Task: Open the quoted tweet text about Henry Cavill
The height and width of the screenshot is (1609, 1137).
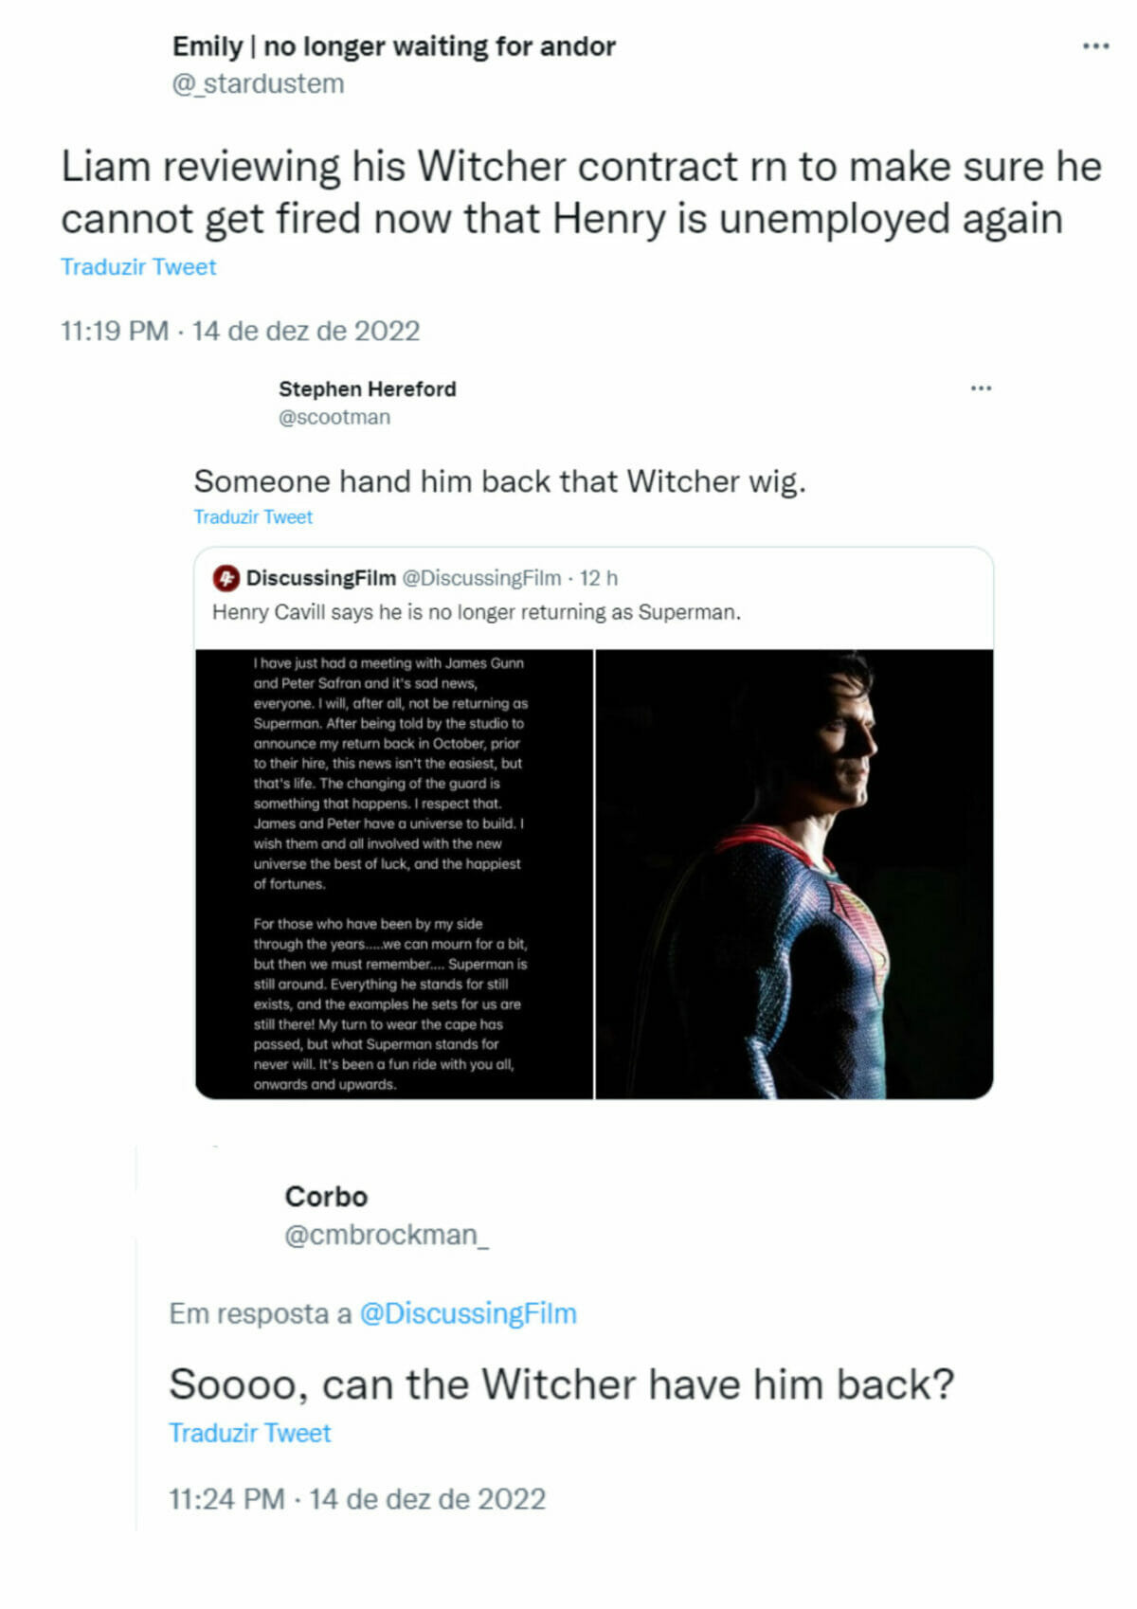Action: click(x=477, y=612)
